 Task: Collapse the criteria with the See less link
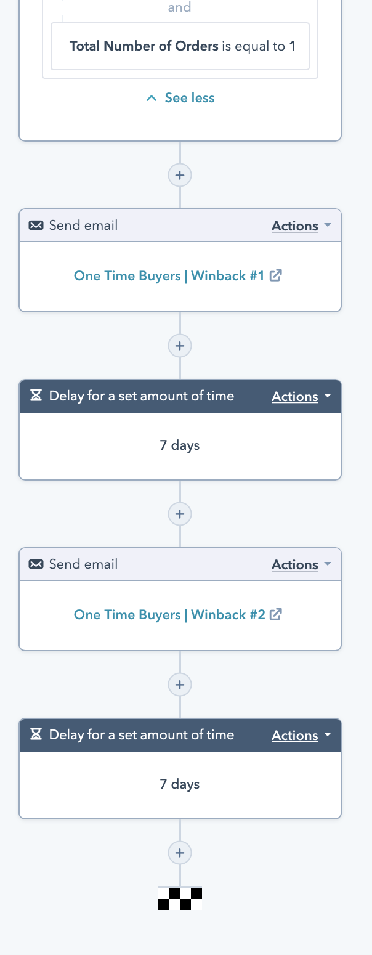[x=189, y=97]
